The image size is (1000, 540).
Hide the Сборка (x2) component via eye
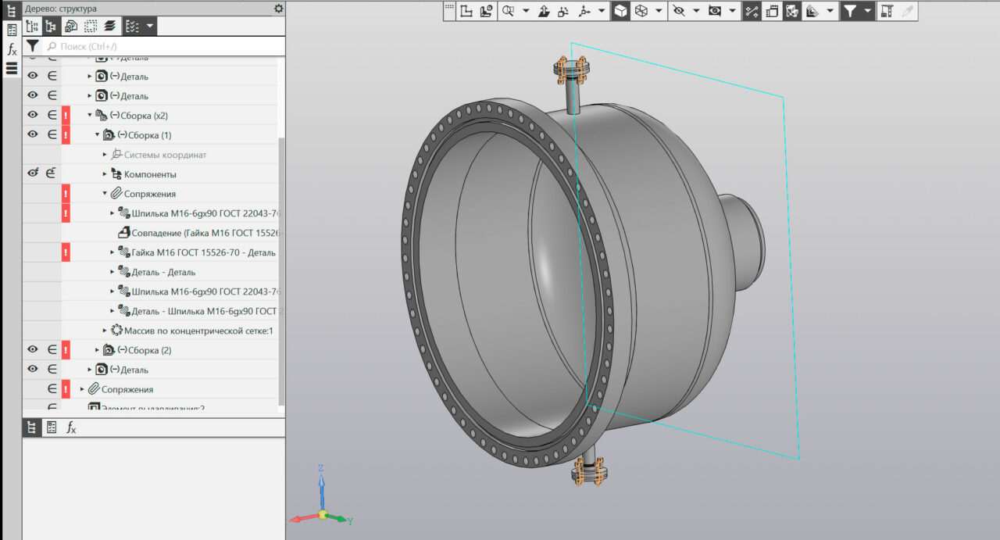[x=33, y=115]
